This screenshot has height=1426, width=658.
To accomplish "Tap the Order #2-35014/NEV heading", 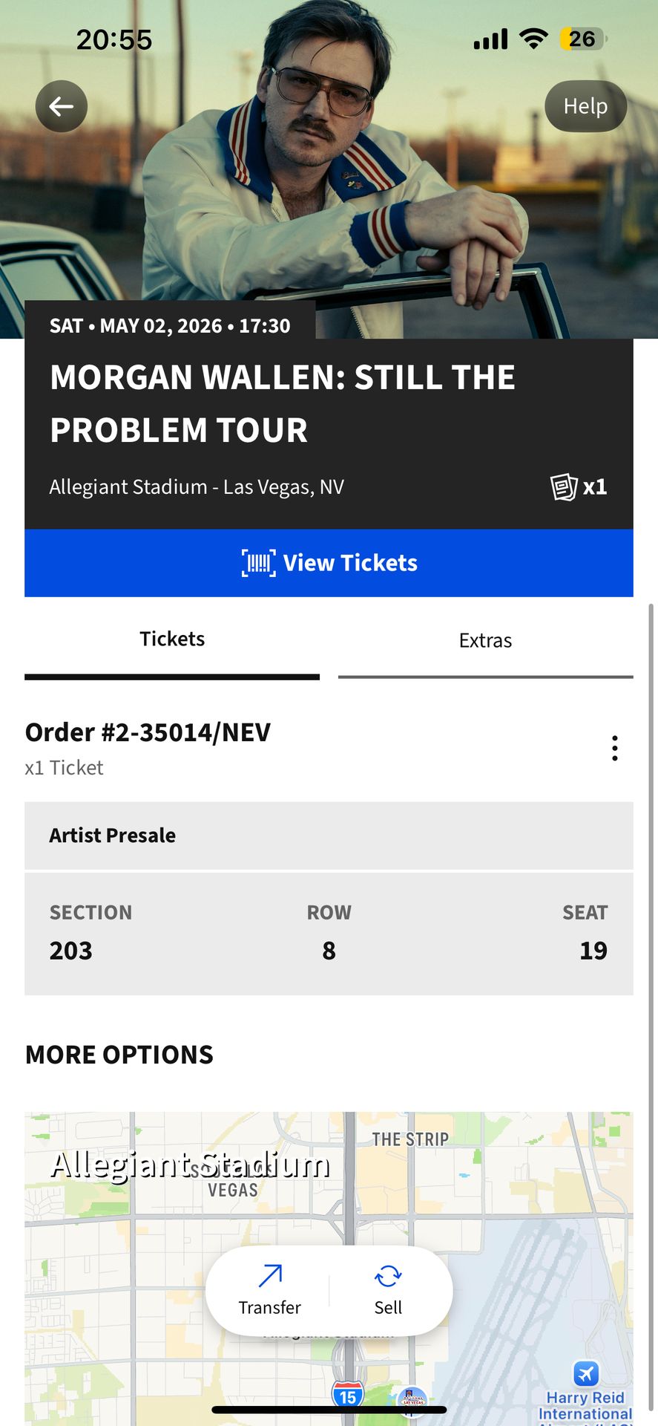I will [x=148, y=732].
